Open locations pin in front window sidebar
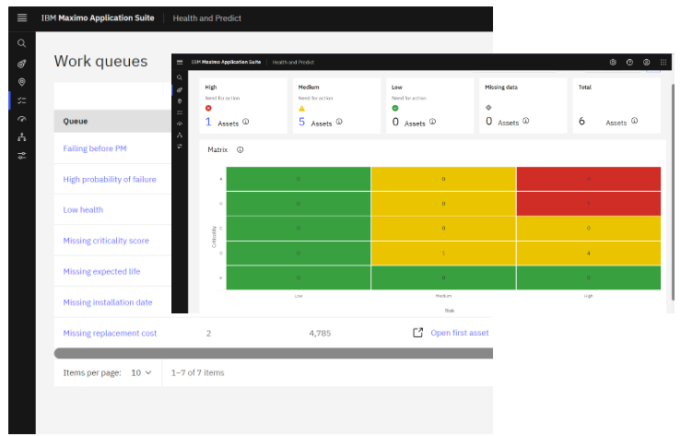This screenshot has width=681, height=436. click(x=180, y=101)
